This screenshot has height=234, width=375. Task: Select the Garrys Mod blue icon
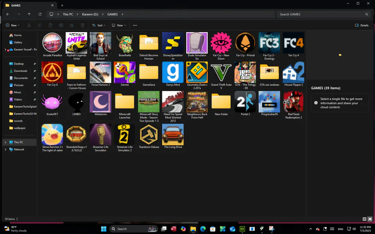(172, 72)
